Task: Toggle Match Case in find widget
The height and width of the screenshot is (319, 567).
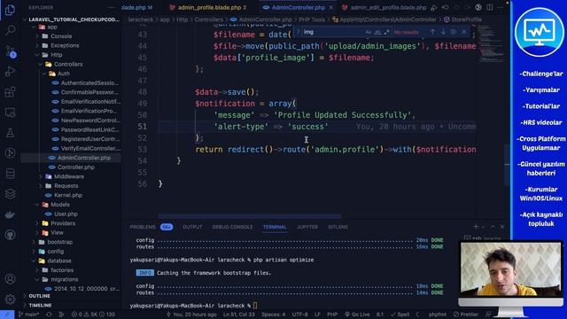Action: 369,32
